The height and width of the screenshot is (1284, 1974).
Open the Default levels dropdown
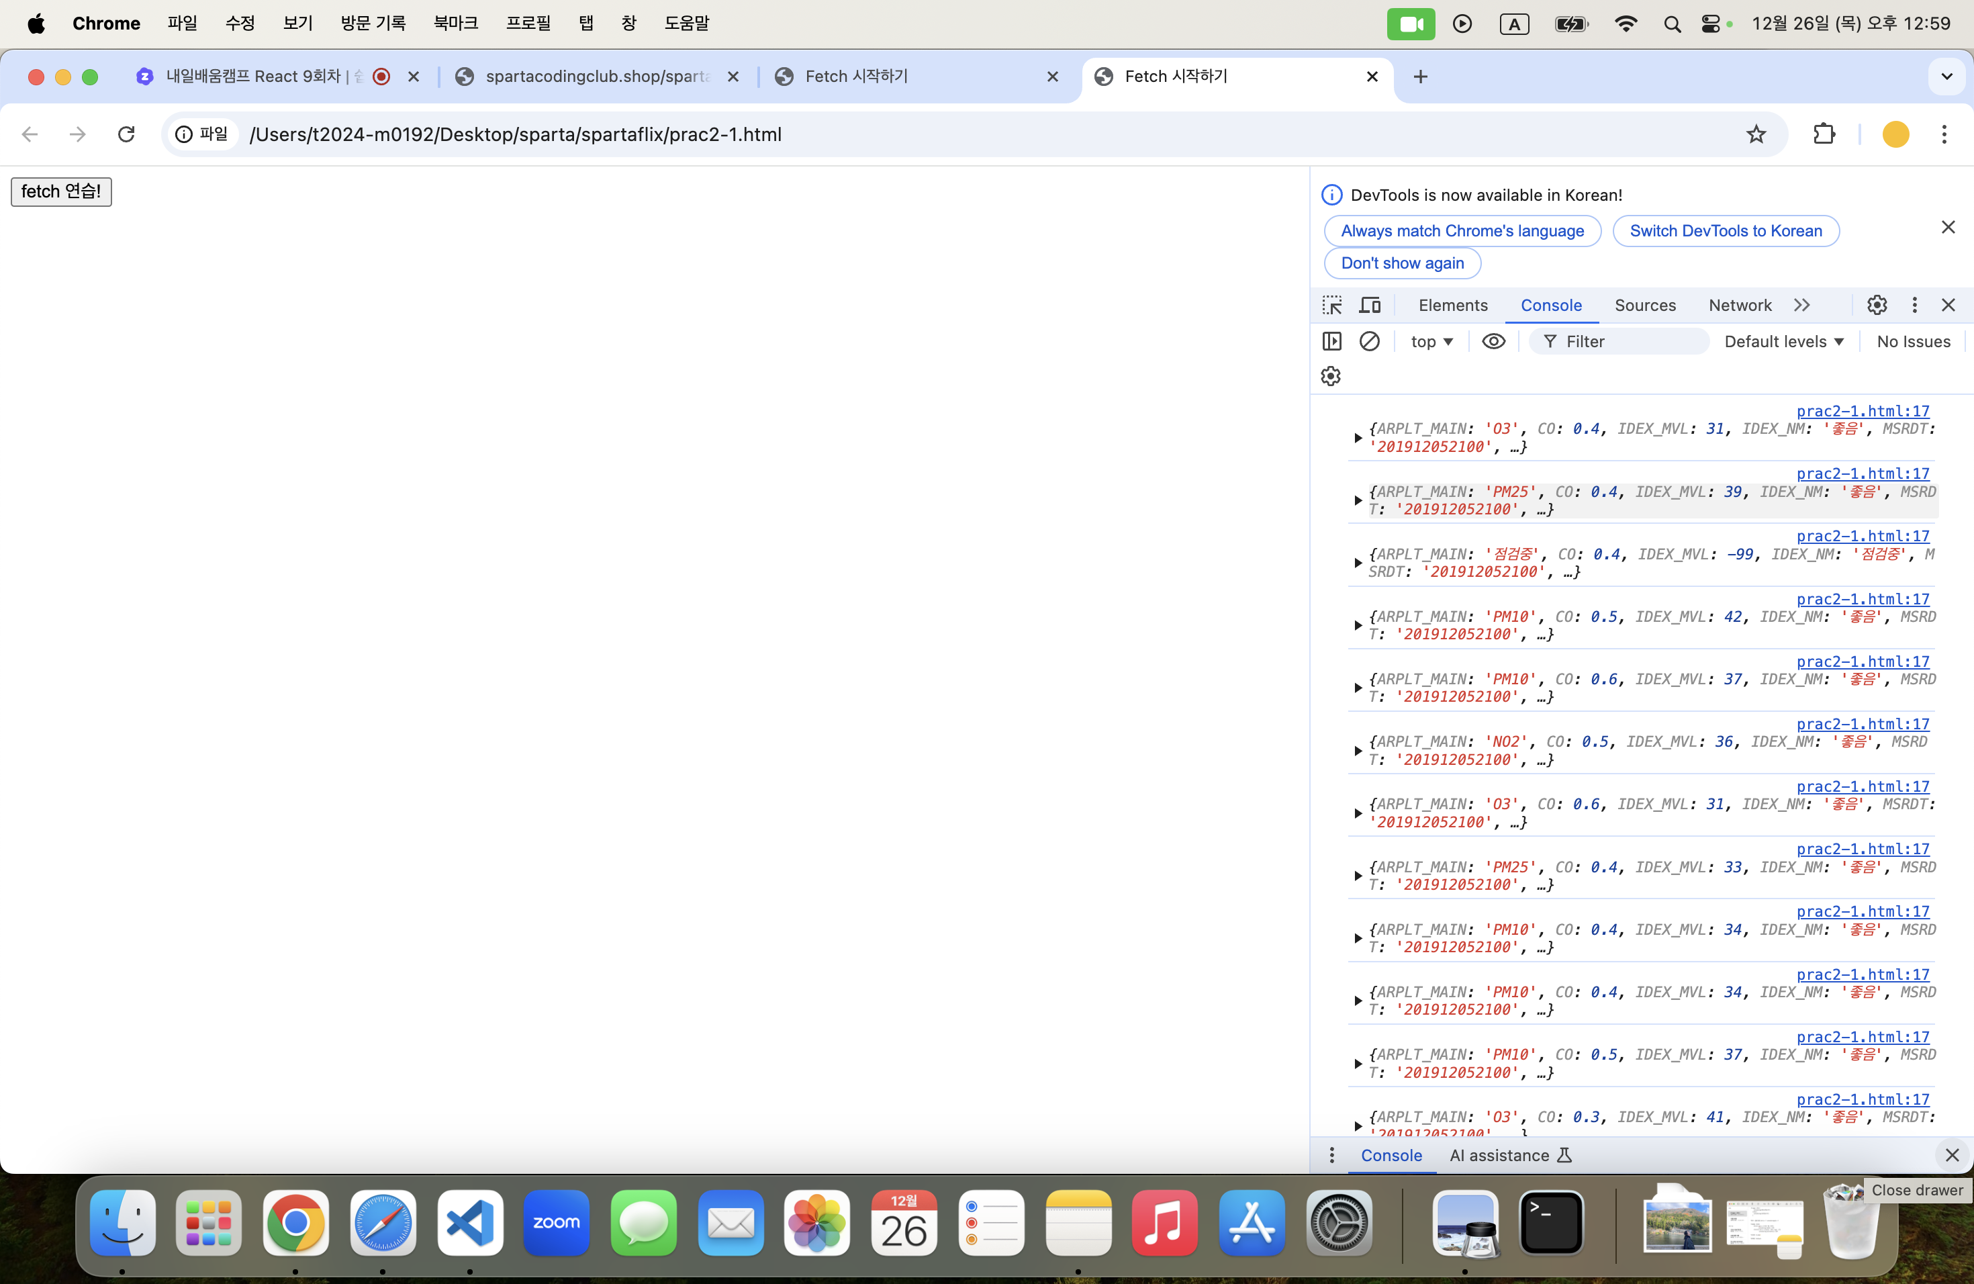click(x=1783, y=342)
